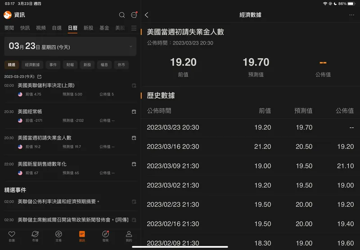This screenshot has height=250, width=360.
Task: Open 美國當週初請失業金人數 list entry
Action: pos(70,142)
